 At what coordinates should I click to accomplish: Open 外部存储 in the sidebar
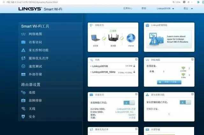pos(35,74)
